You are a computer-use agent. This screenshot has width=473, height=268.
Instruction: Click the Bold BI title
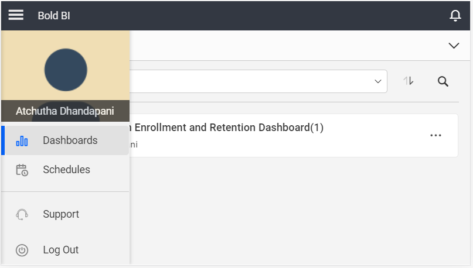(x=54, y=16)
